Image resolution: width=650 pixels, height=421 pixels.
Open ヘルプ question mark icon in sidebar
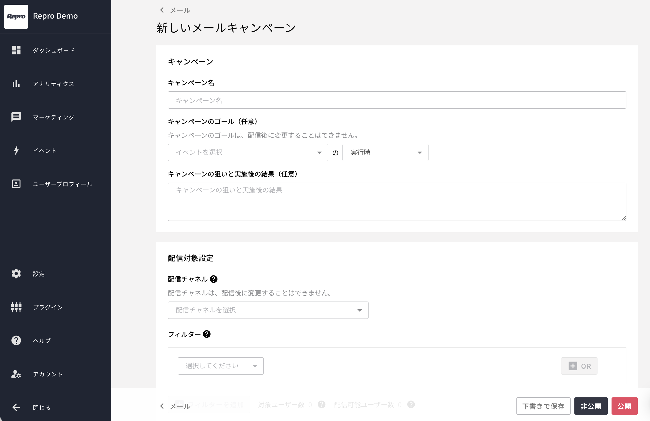coord(16,340)
